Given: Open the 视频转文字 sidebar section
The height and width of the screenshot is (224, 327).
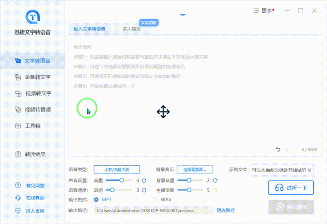Looking at the screenshot, I should [33, 93].
